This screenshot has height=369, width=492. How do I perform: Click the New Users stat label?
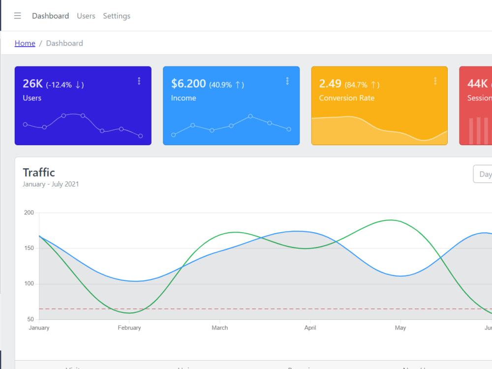click(x=416, y=367)
